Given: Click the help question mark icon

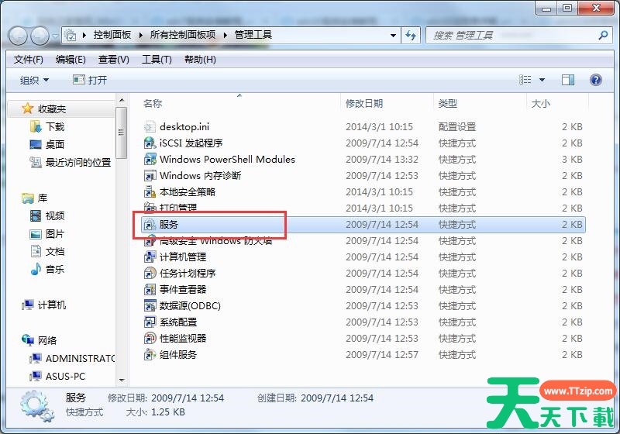Looking at the screenshot, I should coord(595,80).
